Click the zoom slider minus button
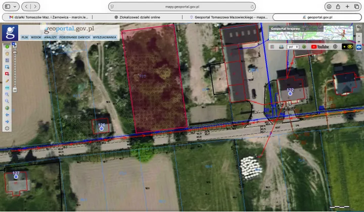Image resolution: width=364 pixels, height=212 pixels. 15,91
